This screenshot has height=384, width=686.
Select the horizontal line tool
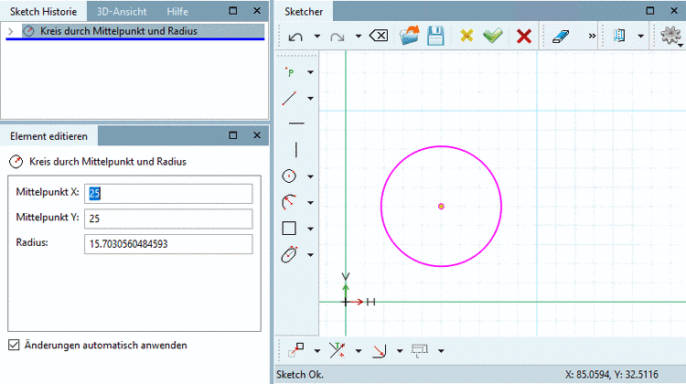coord(296,123)
